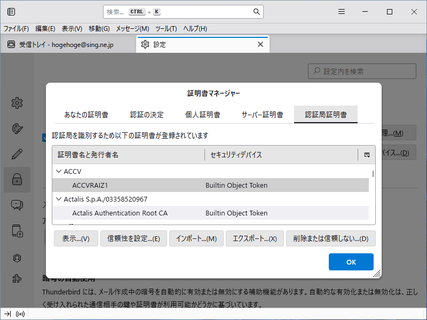Viewport: 427px width, 320px height.
Task: Switch to サーバー証明書 tab
Action: 262,115
